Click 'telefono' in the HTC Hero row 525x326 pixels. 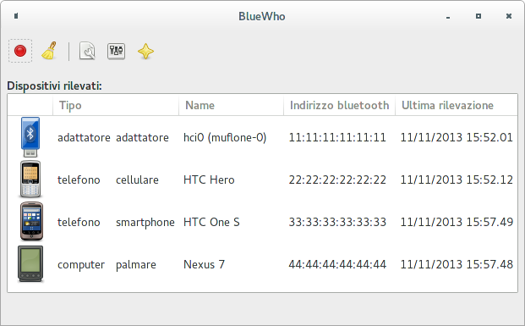tap(79, 180)
